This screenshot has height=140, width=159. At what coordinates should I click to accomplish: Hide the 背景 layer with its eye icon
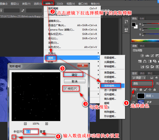(x=134, y=102)
